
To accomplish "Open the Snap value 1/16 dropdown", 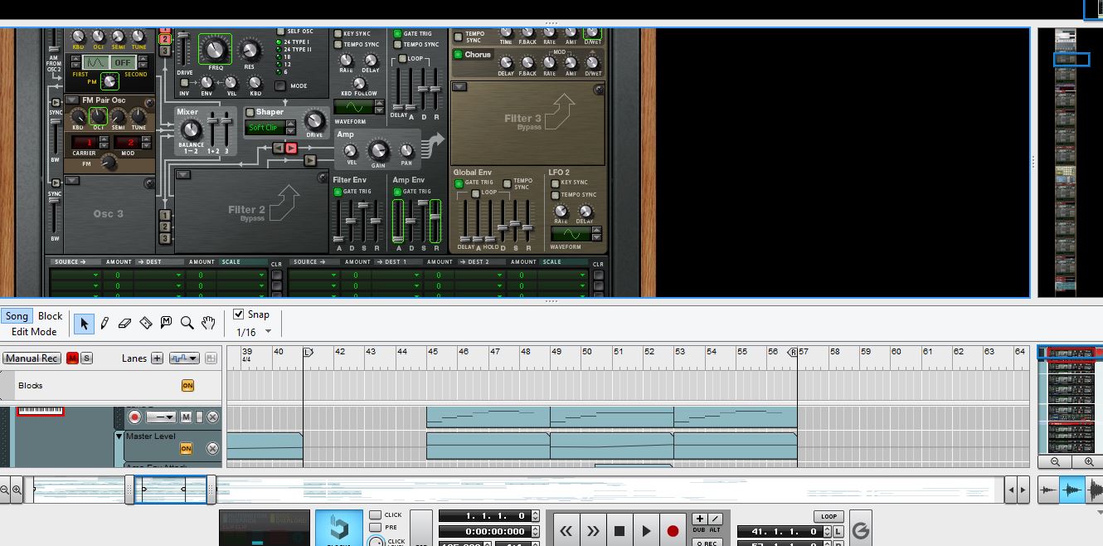I will pyautogui.click(x=268, y=332).
